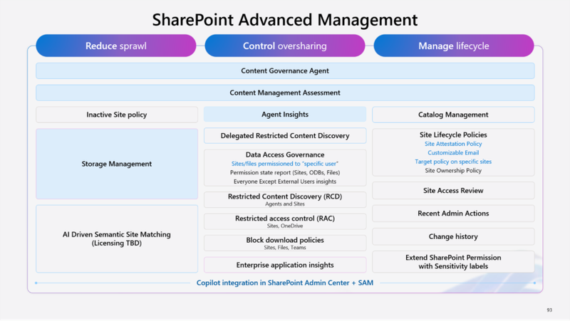570x321 pixels.
Task: Click the Customizable Email link
Action: pyautogui.click(x=453, y=152)
